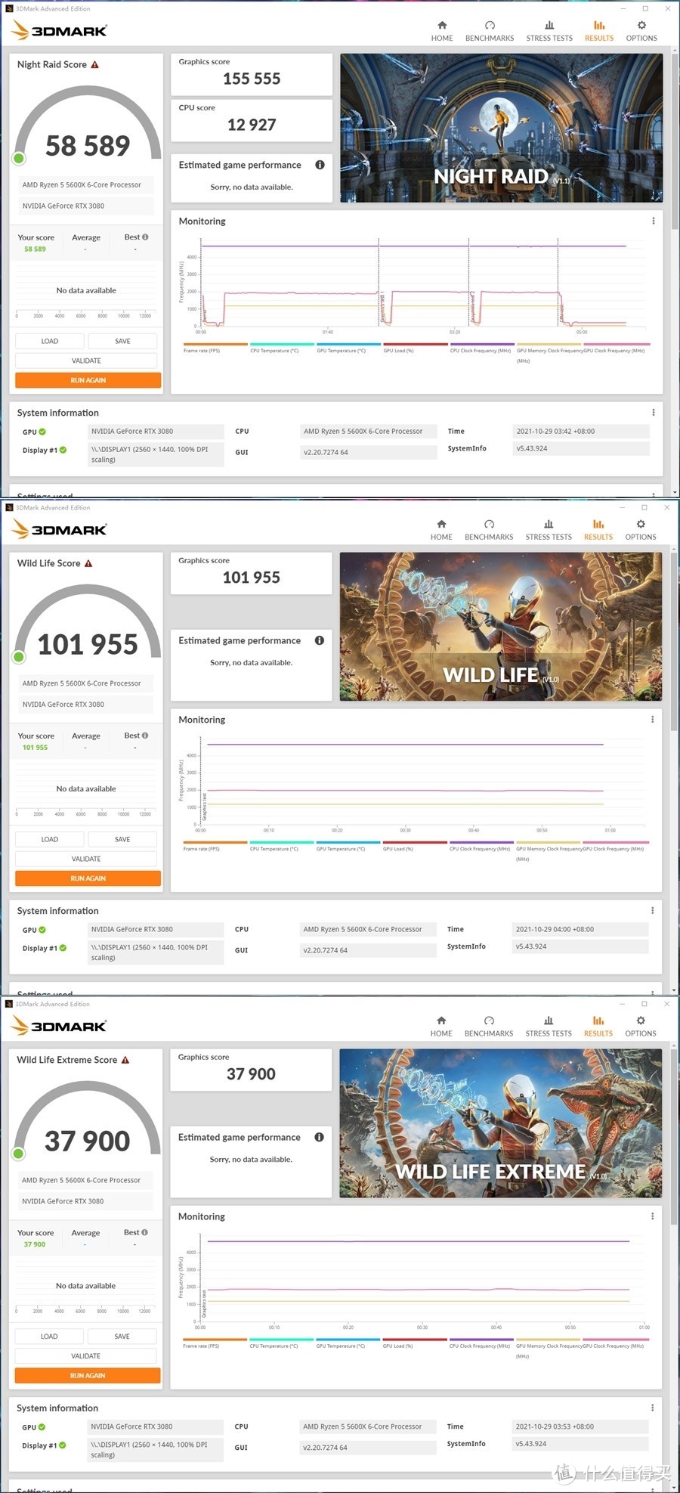Click the Validate button under the Wild Life score

point(86,859)
